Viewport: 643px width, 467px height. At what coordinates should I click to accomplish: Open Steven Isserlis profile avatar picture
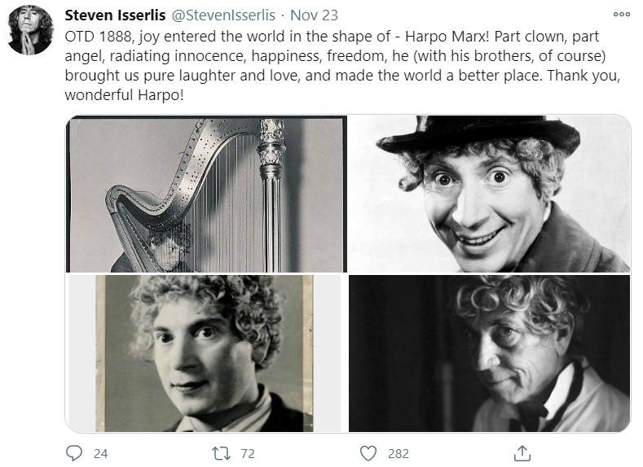click(31, 30)
